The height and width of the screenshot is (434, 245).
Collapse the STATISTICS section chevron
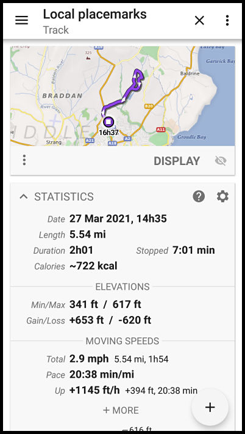24,196
